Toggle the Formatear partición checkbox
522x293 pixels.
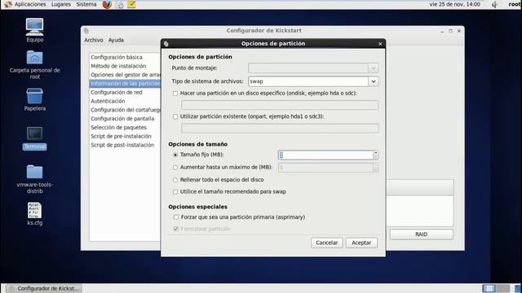click(176, 229)
